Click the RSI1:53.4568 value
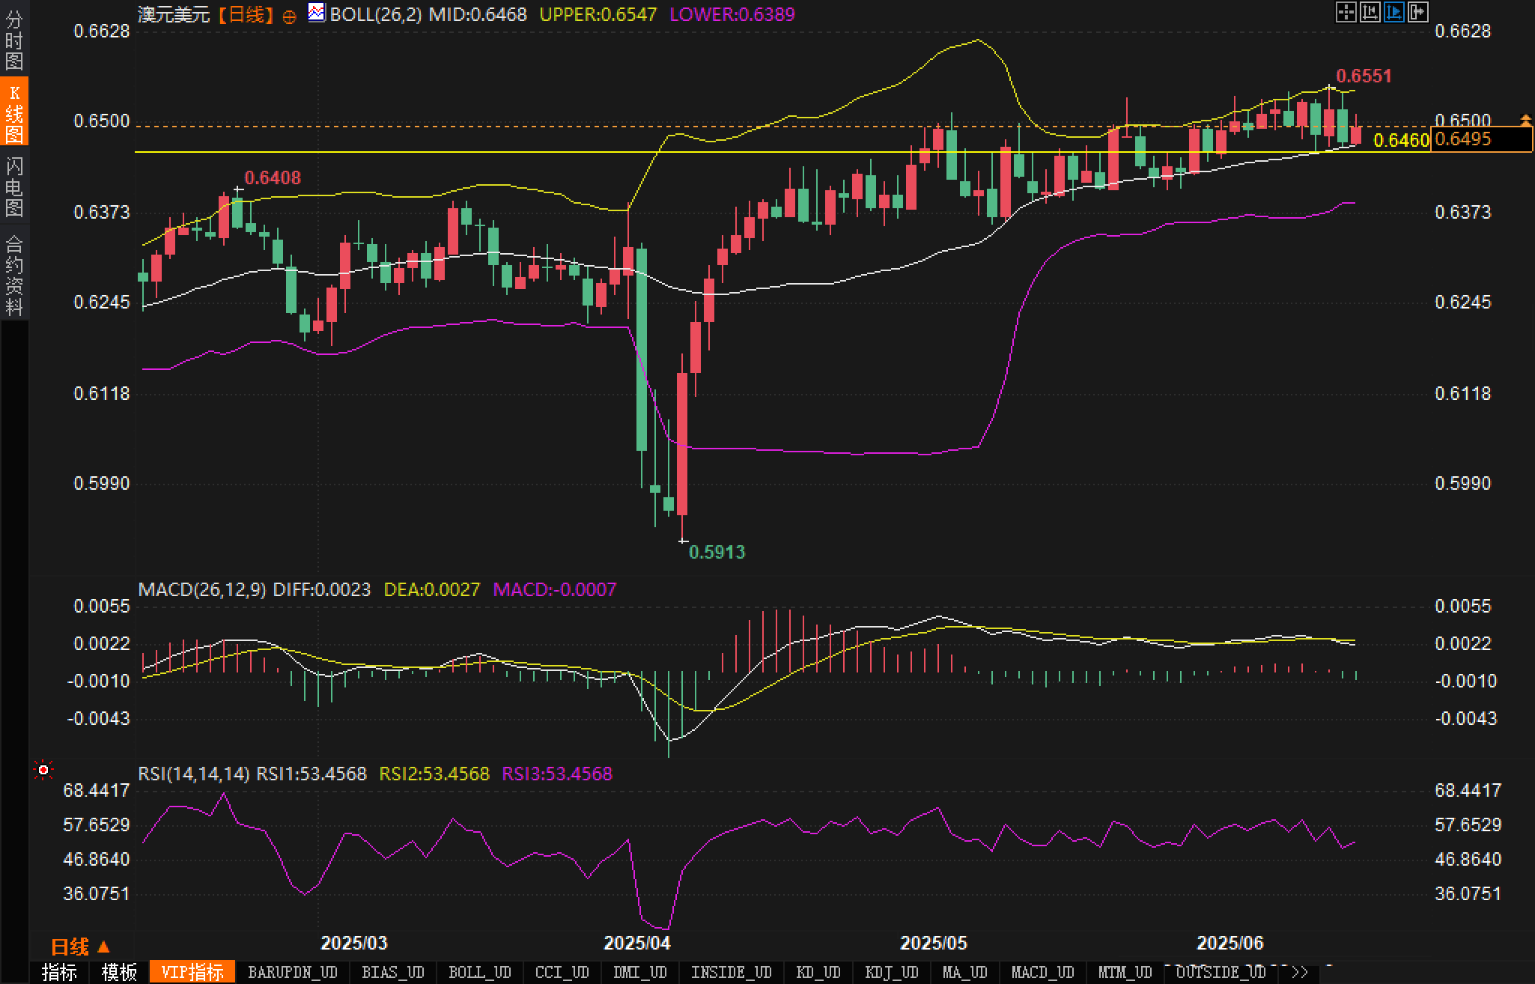Screen dimensions: 1535x984 pos(311,774)
